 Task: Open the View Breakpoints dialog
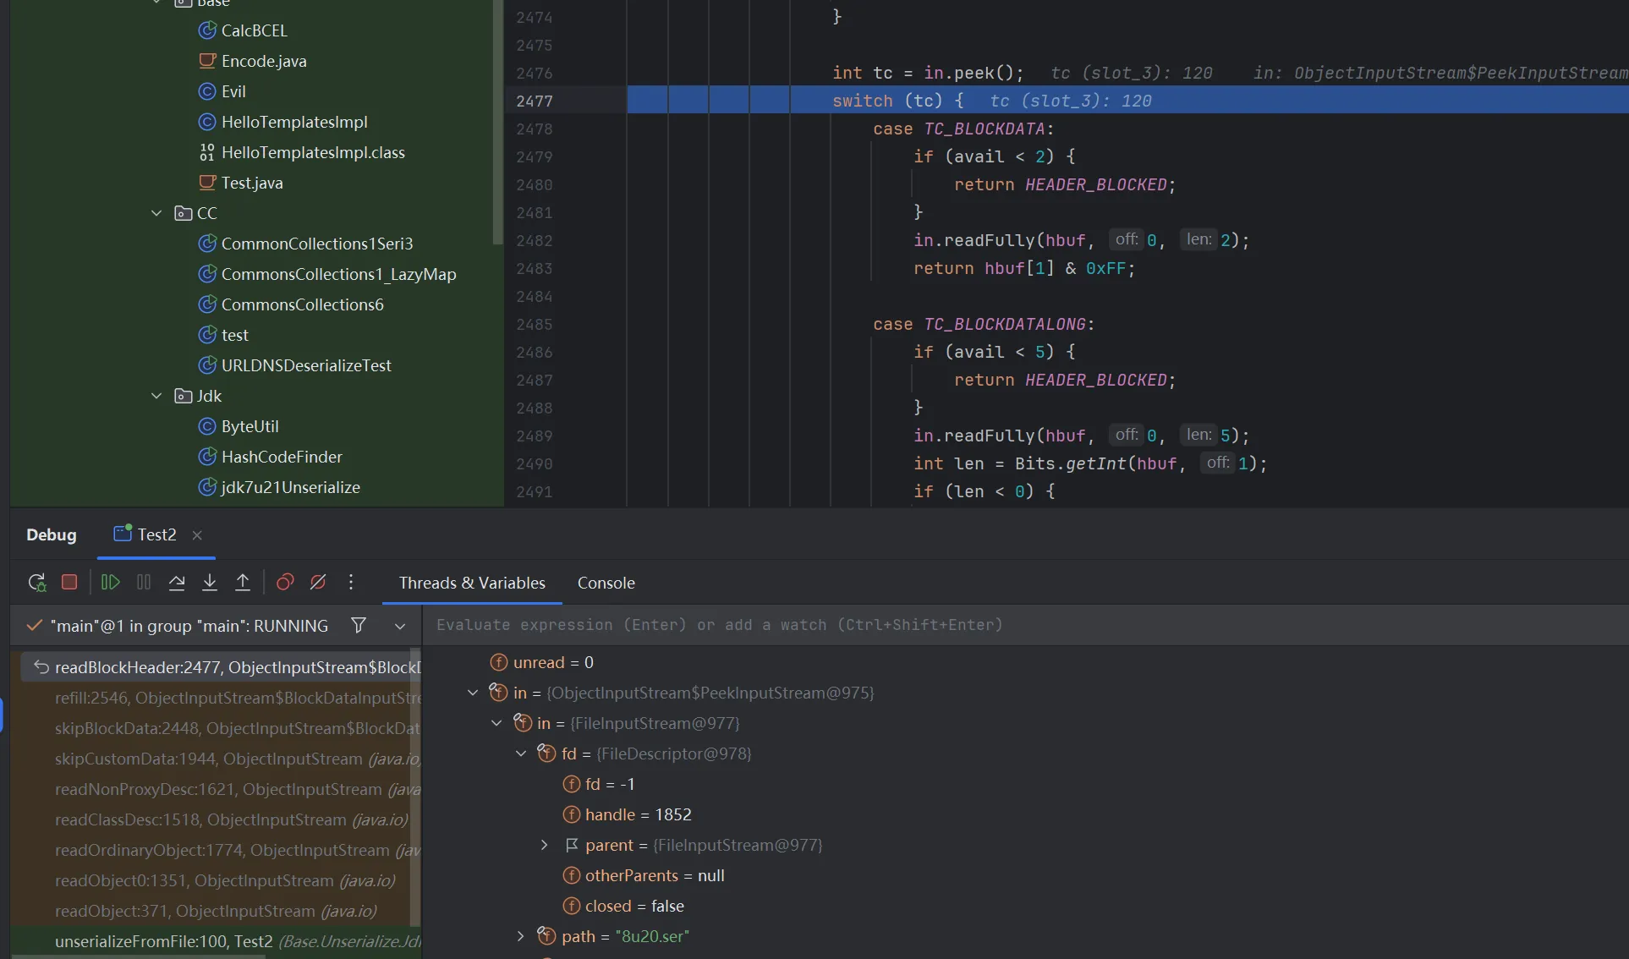[x=285, y=582]
